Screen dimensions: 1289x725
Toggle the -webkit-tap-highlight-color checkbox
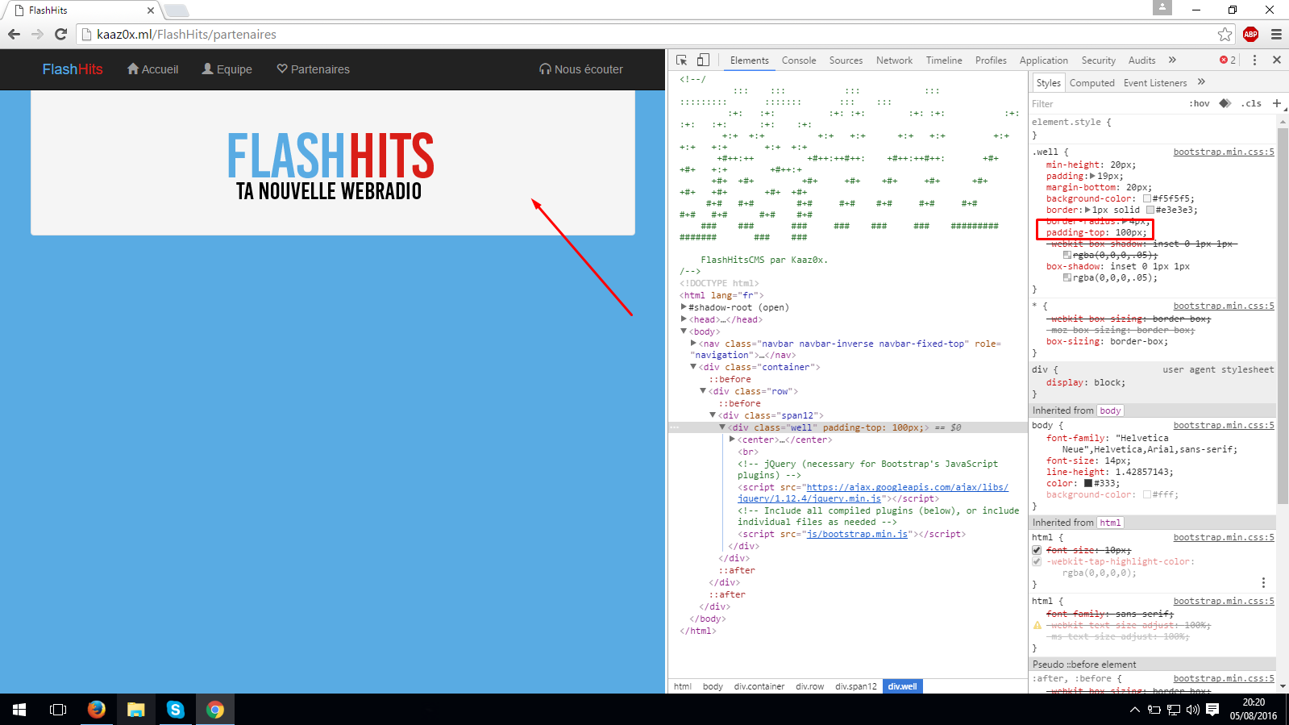[1037, 562]
